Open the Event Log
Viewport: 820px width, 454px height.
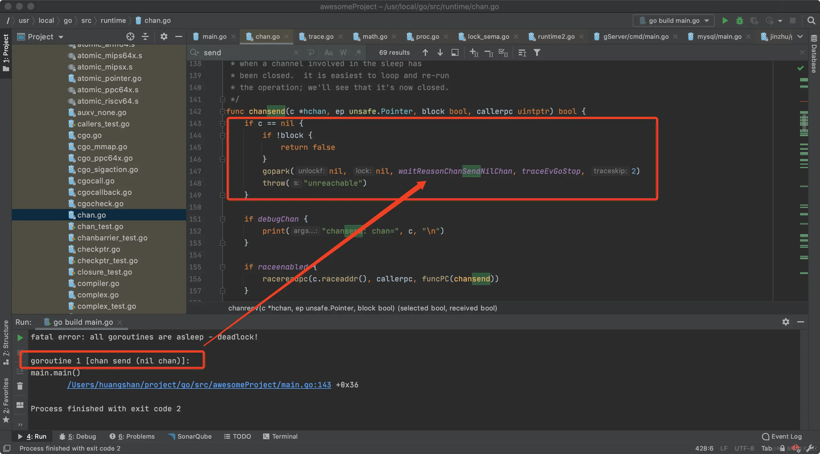pos(782,436)
